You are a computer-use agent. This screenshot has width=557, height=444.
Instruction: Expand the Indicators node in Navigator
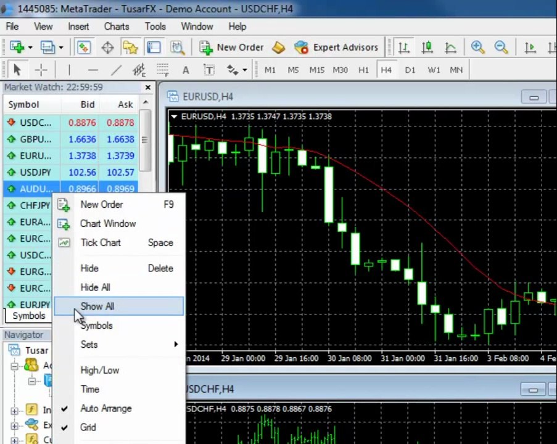click(x=14, y=411)
